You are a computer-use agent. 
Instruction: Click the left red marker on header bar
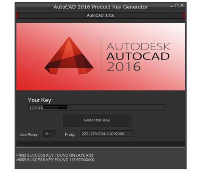point(17,15)
